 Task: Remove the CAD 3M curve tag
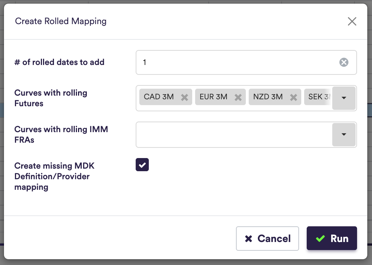point(185,97)
